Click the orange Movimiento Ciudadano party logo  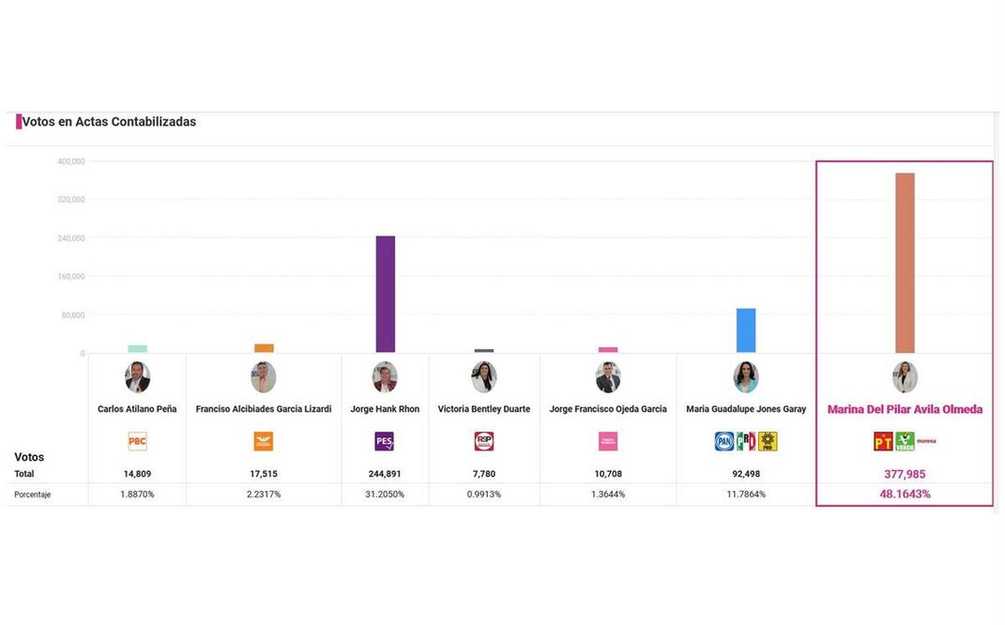(x=264, y=441)
